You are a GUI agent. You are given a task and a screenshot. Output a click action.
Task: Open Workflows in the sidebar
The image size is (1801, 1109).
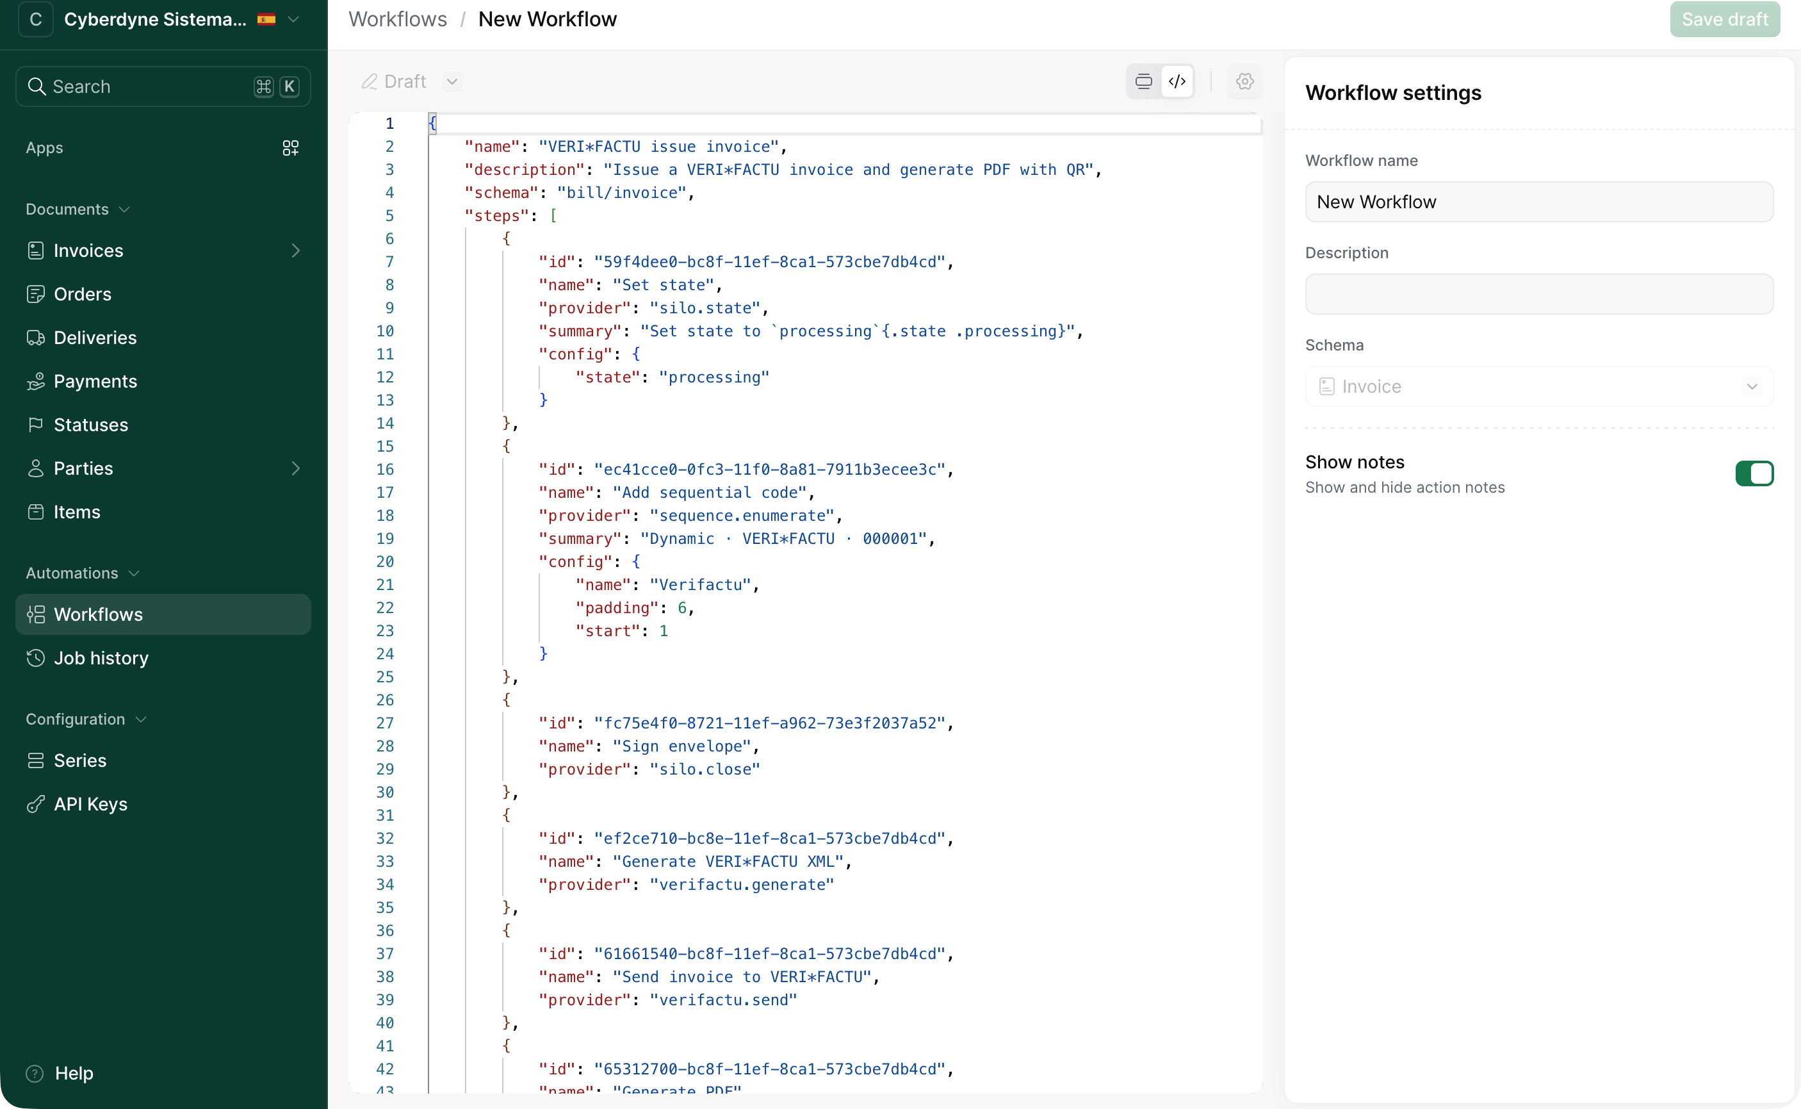pos(163,614)
